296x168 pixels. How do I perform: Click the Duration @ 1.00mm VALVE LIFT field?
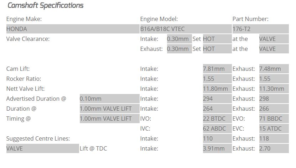click(109, 109)
